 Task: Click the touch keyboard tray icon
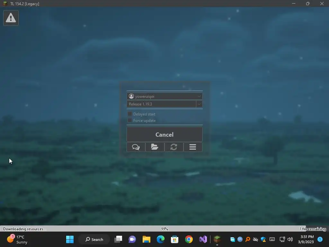point(272,239)
